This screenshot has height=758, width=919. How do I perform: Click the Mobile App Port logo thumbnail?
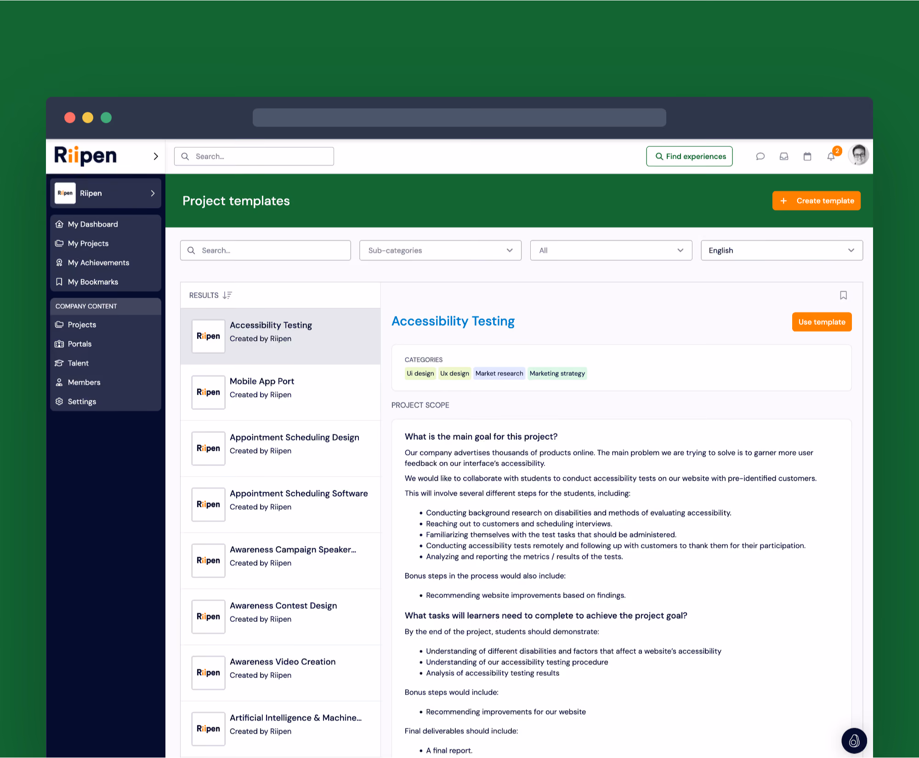click(208, 392)
